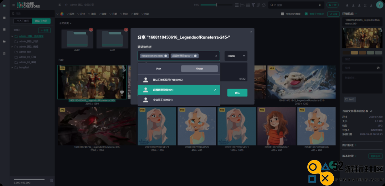Select 默认只读权限用户组(00002) group option
The width and height of the screenshot is (385, 186).
pos(179,80)
